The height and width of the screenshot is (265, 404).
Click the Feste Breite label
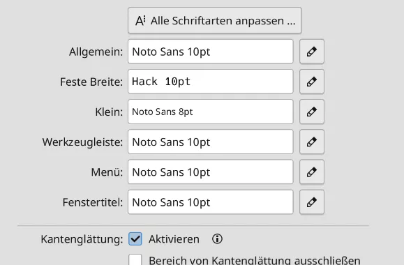(91, 82)
